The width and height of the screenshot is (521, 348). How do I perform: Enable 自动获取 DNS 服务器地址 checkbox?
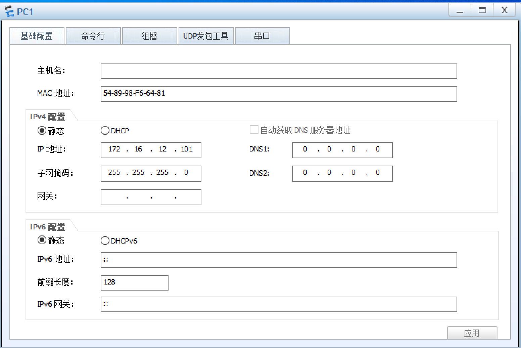[254, 130]
